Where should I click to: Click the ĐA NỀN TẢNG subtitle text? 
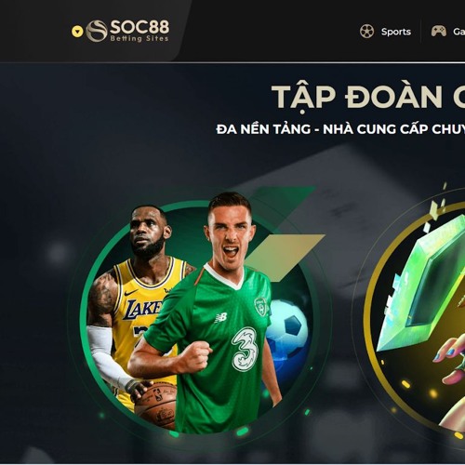click(x=340, y=129)
